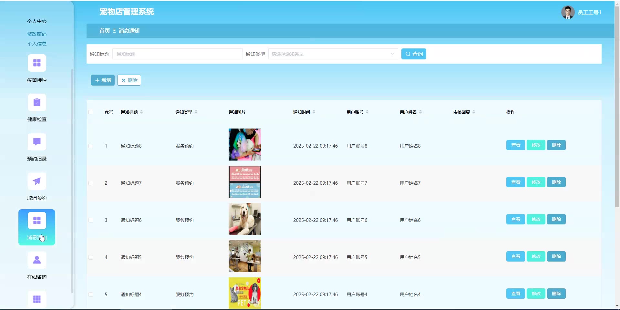The height and width of the screenshot is (310, 620).
Task: Go to 首页 in the breadcrumb
Action: (104, 31)
